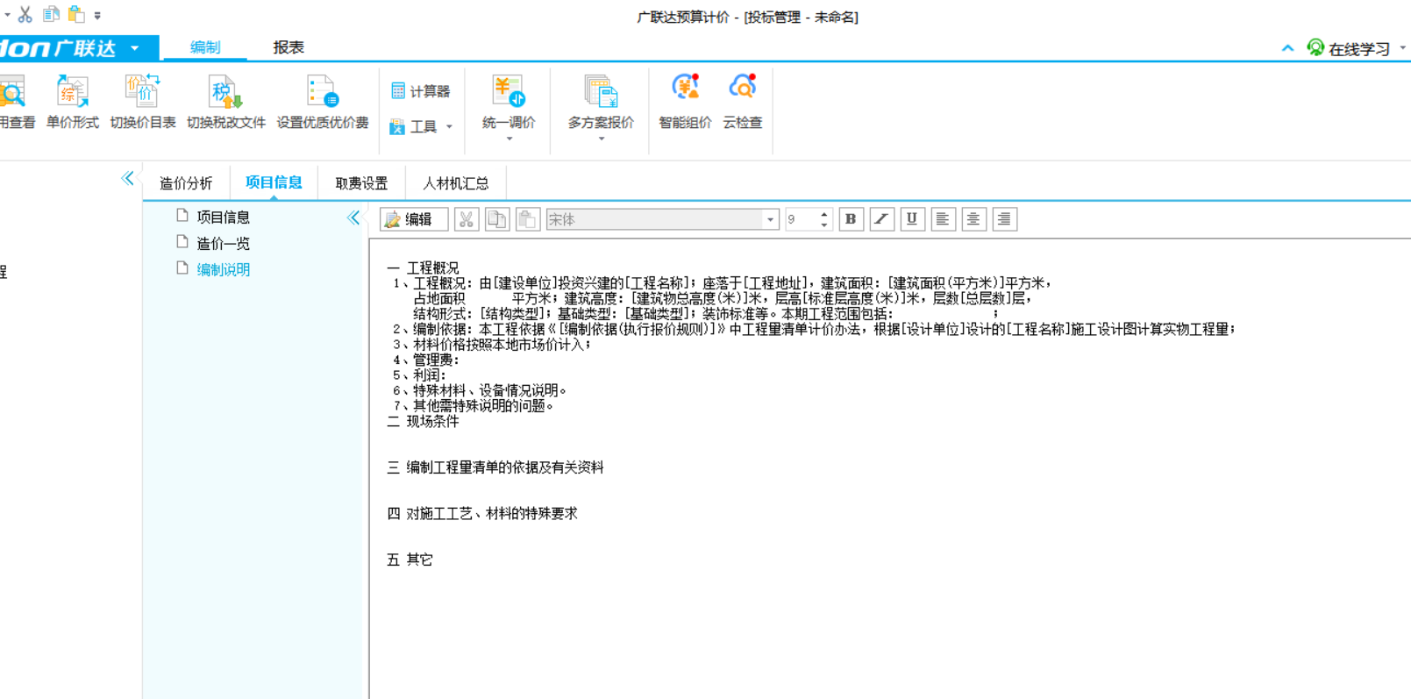Open the 人材机汇总 tab
Viewport: 1411px width, 699px height.
[x=456, y=183]
